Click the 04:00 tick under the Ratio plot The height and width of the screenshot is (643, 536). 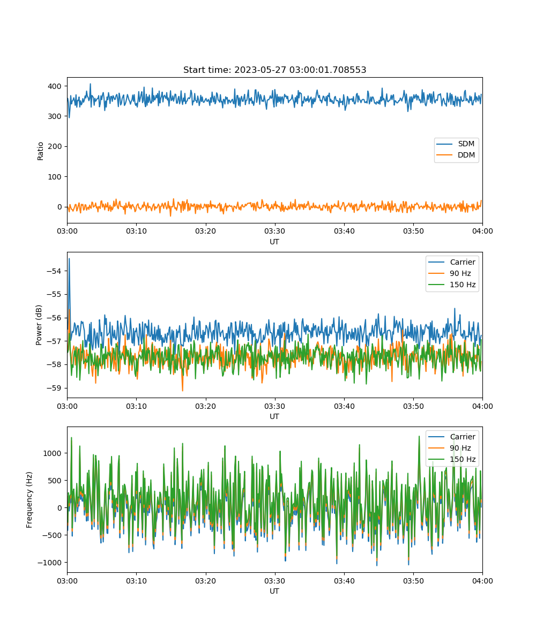click(482, 231)
